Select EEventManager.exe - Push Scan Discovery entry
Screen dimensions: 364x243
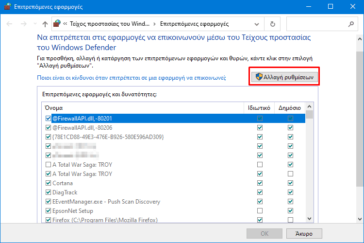point(174,201)
